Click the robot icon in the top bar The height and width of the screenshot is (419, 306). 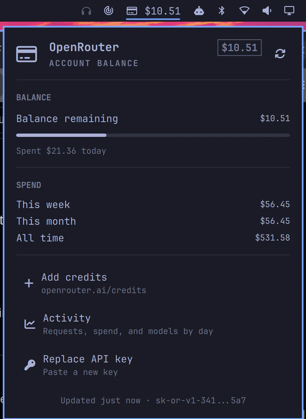[199, 11]
